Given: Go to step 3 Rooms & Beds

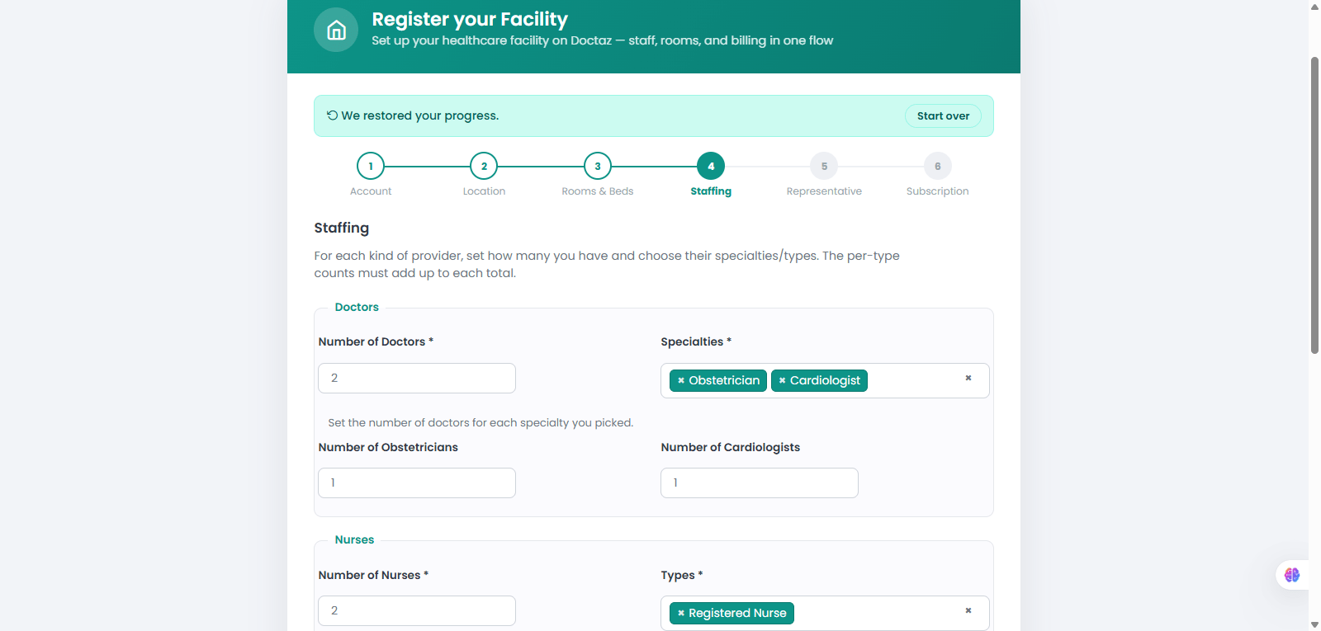Looking at the screenshot, I should coord(598,167).
